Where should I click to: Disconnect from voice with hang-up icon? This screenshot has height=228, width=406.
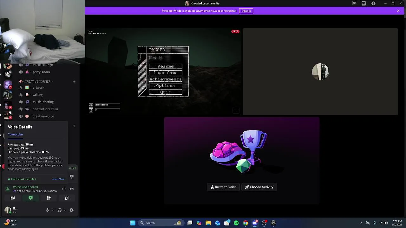tap(72, 189)
